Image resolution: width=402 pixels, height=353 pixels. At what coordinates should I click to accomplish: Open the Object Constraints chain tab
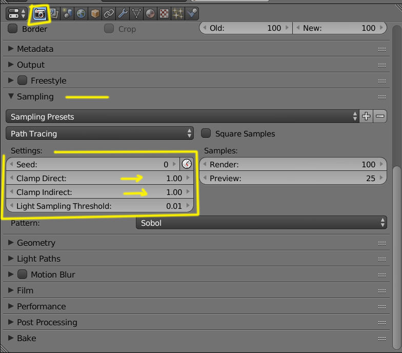click(109, 13)
